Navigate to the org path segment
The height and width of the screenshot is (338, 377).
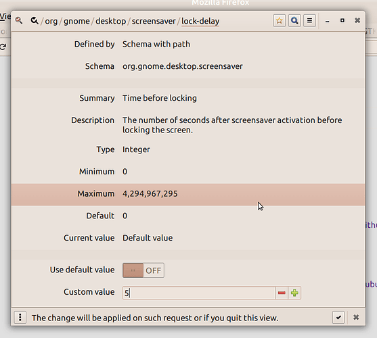point(51,21)
